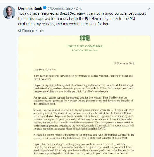This screenshot has height=157, width=154.
Task: Click the tweet text about resigning
Action: (82, 19)
